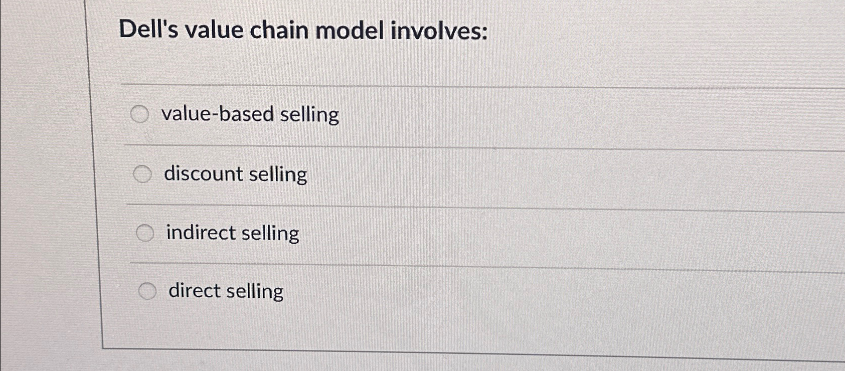
Task: Click the word 'Dell's' in the question
Action: click(x=148, y=30)
